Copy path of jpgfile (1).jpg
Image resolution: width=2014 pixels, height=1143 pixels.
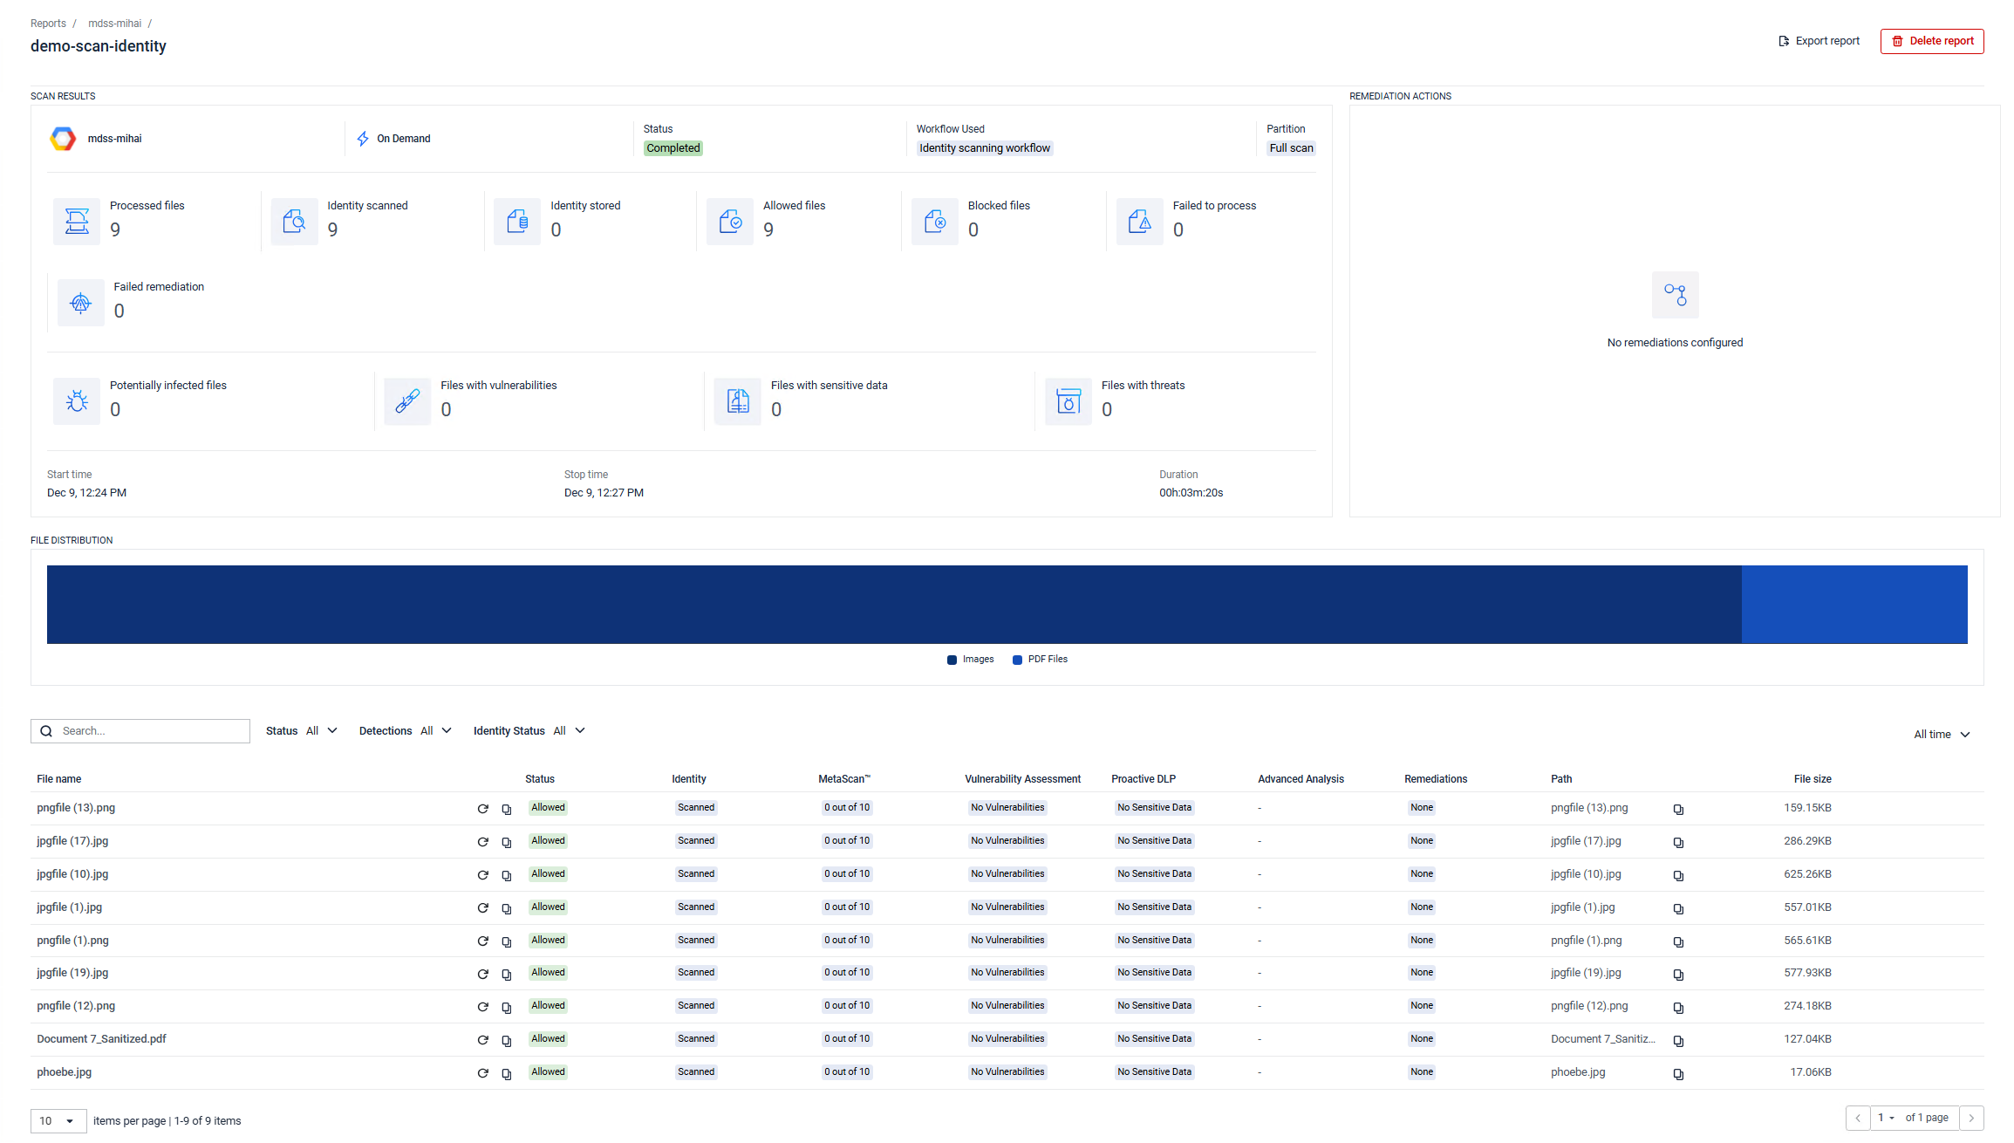pos(1677,909)
